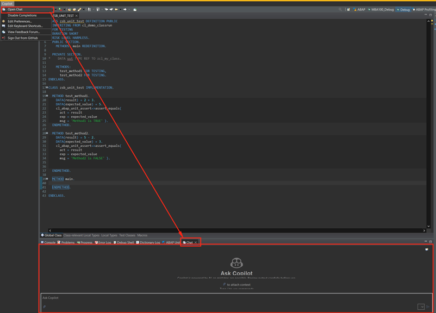
Task: Click the horizontal scroll-right arrow
Action: 424,230
